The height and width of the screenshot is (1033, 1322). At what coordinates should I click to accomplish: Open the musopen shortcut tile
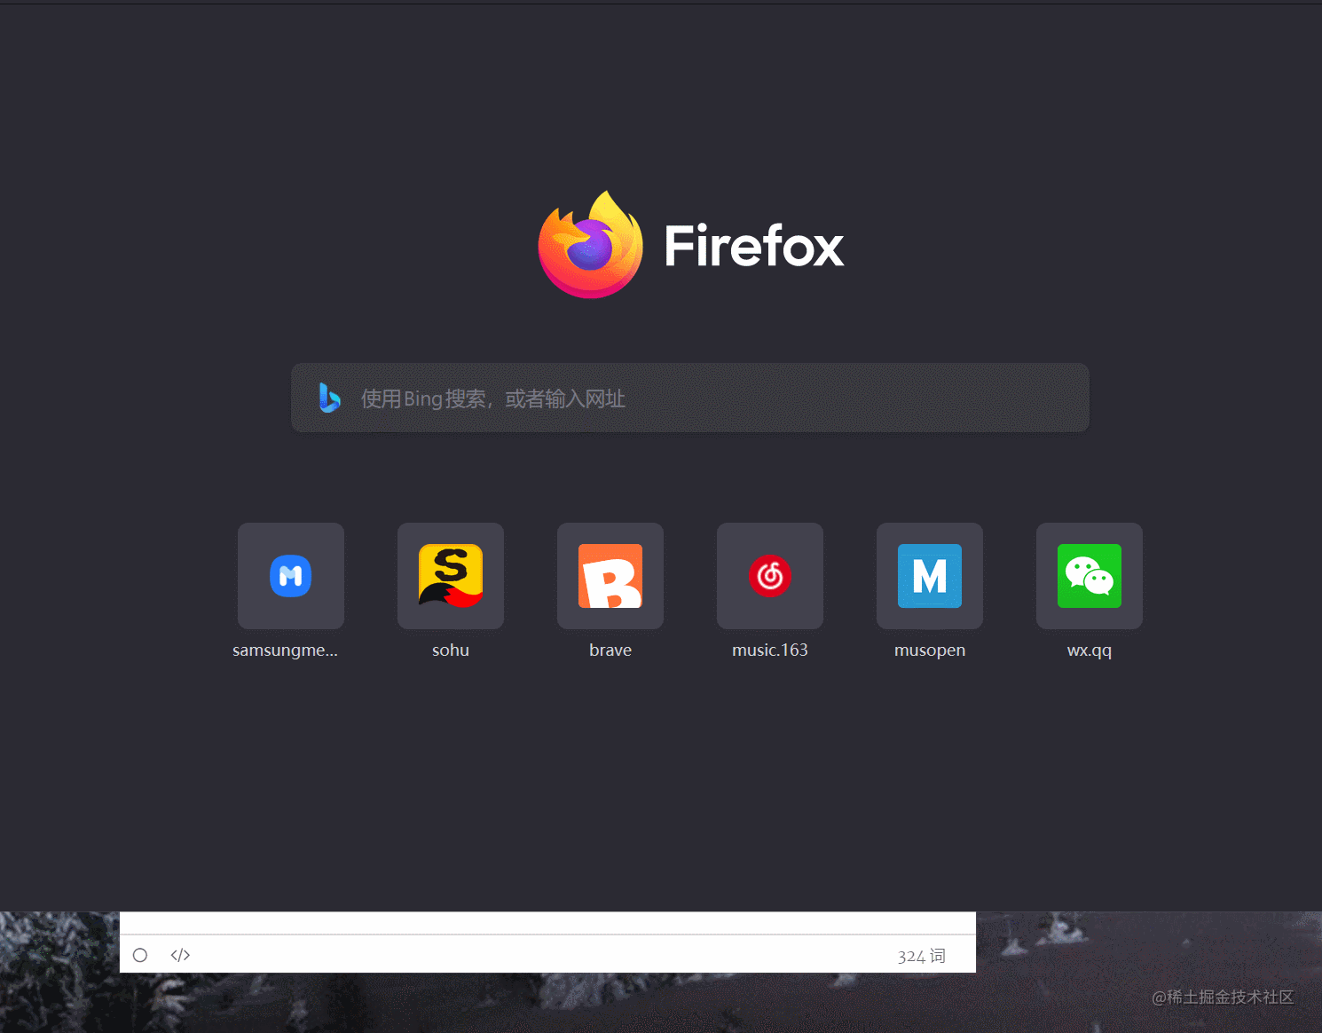point(930,576)
